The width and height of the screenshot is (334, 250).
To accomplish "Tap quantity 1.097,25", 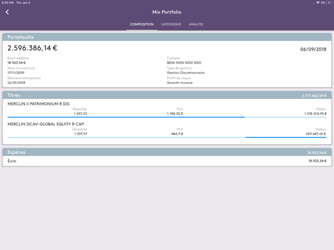I will coord(80,114).
